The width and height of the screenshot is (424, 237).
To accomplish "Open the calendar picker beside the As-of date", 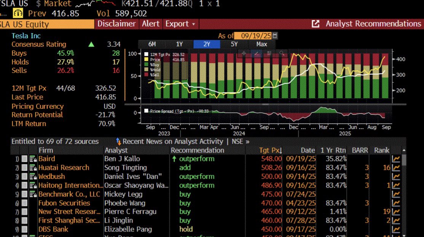I will coord(275,35).
